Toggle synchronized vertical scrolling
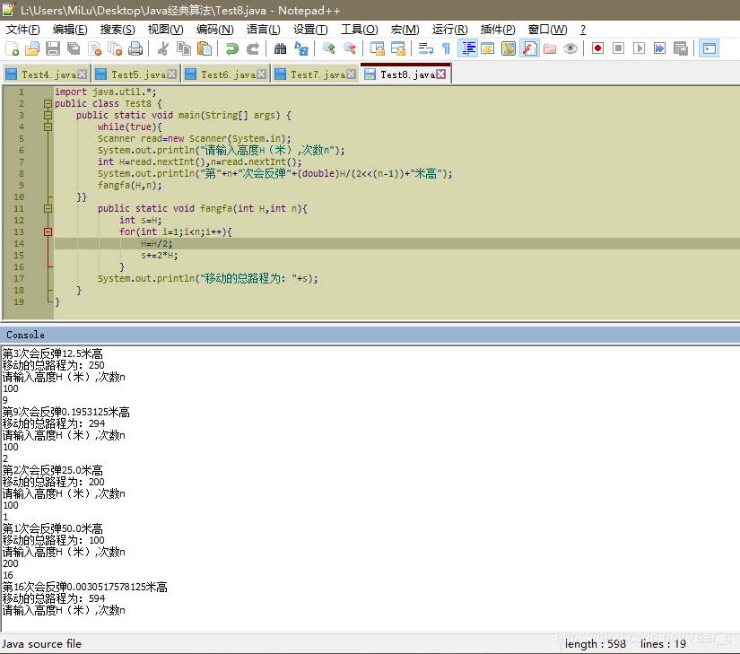The image size is (740, 654). pos(377,48)
